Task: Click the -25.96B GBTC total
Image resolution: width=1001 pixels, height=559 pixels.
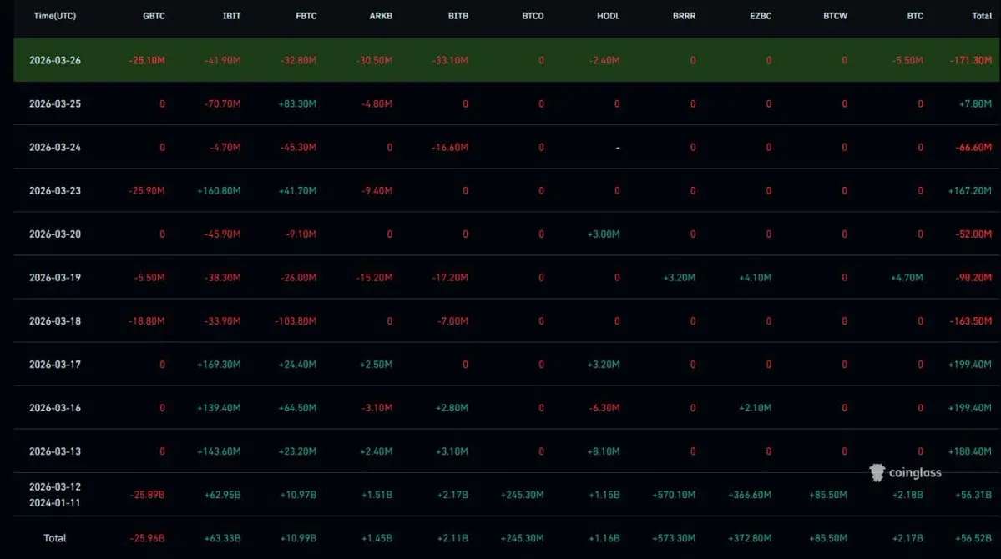Action: 148,538
